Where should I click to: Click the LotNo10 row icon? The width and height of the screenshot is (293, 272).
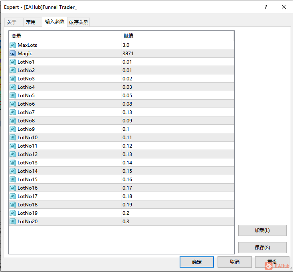(13, 138)
